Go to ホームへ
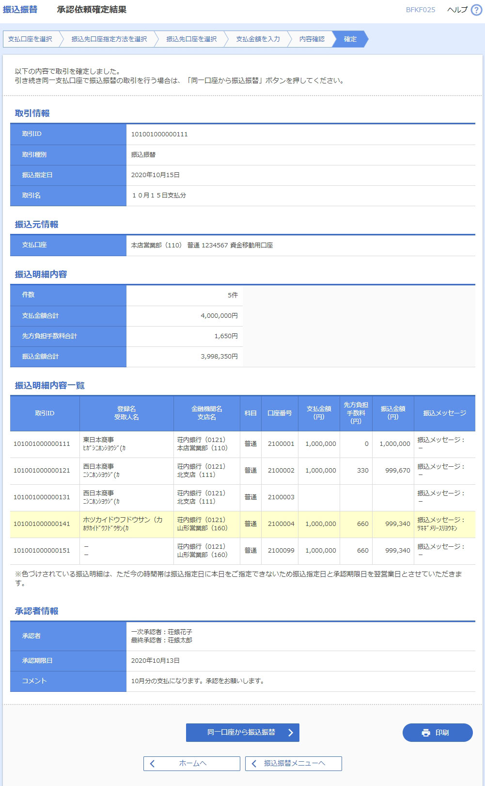The image size is (485, 786). [x=192, y=764]
